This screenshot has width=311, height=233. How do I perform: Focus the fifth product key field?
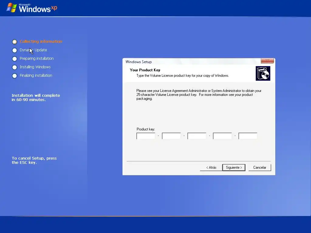(248, 136)
